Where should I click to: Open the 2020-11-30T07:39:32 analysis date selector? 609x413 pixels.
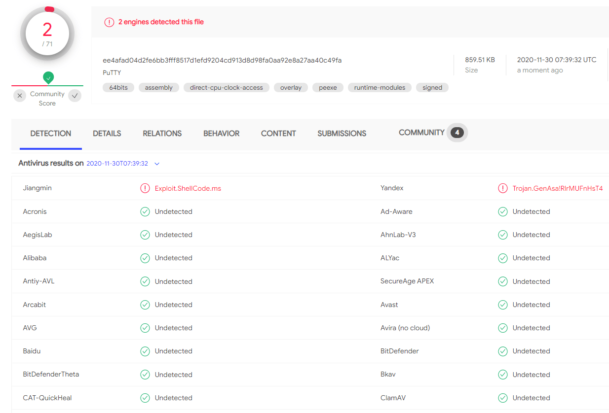(117, 164)
